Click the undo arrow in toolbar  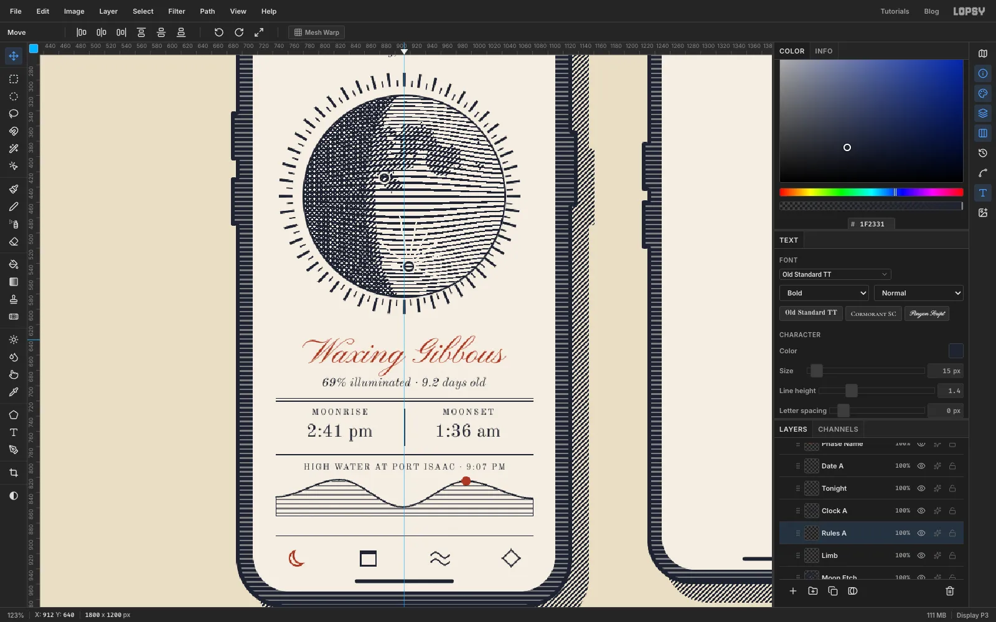219,32
